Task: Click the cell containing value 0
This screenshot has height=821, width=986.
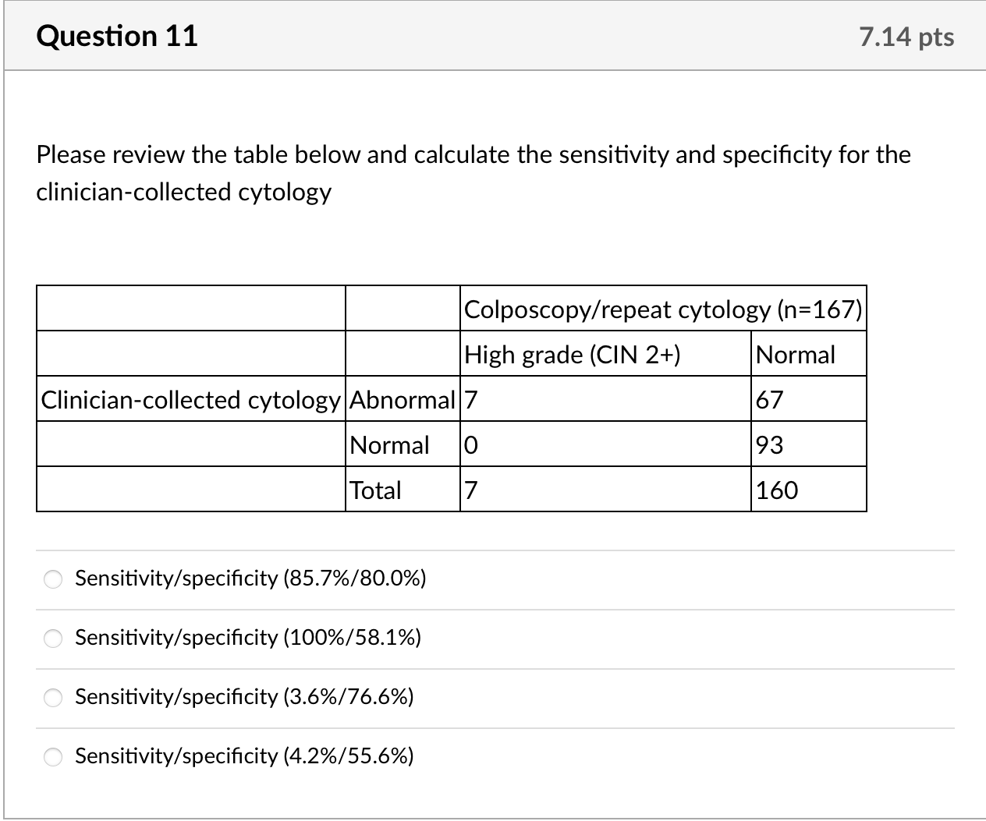Action: point(468,444)
